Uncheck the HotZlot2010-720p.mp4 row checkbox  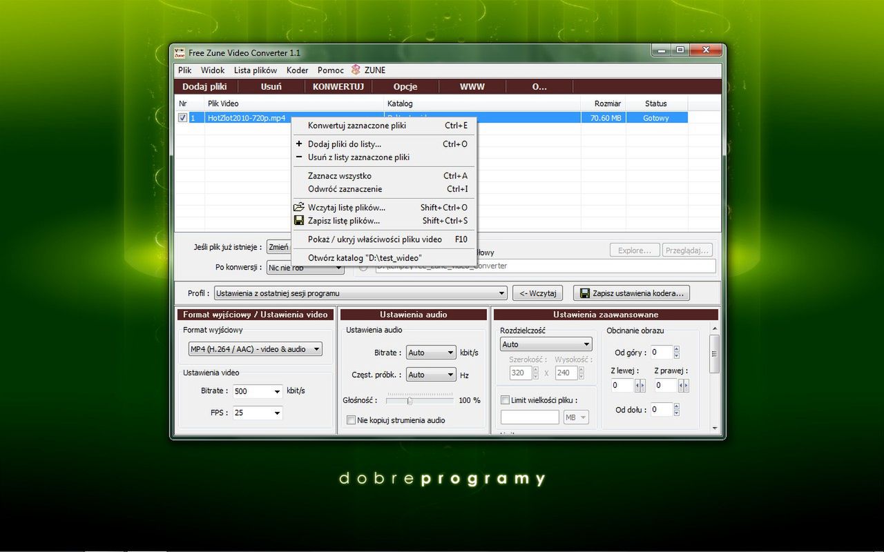pyautogui.click(x=182, y=118)
